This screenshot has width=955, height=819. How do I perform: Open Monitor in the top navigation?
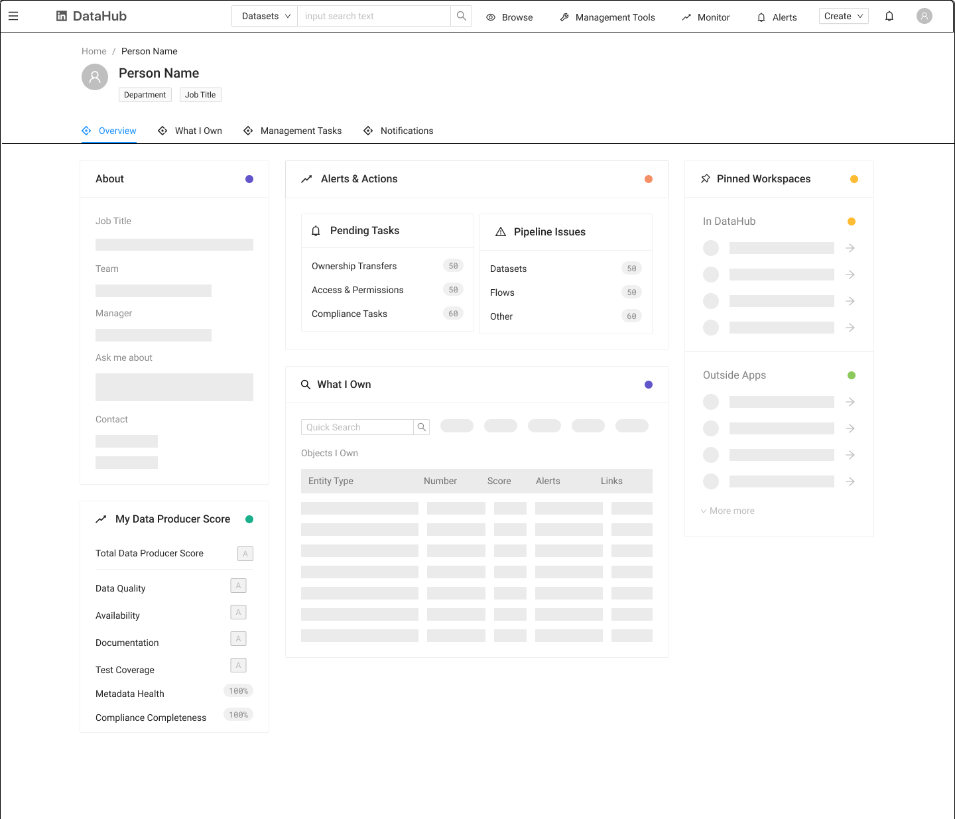pos(706,17)
